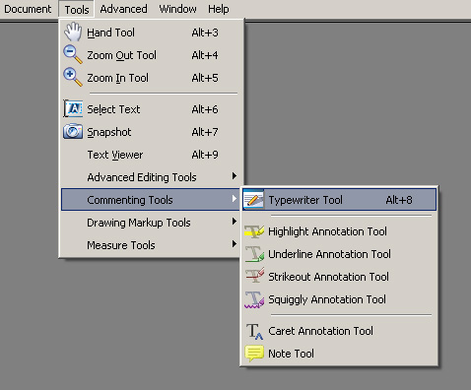Click the Underline Annotation icon

(x=254, y=254)
